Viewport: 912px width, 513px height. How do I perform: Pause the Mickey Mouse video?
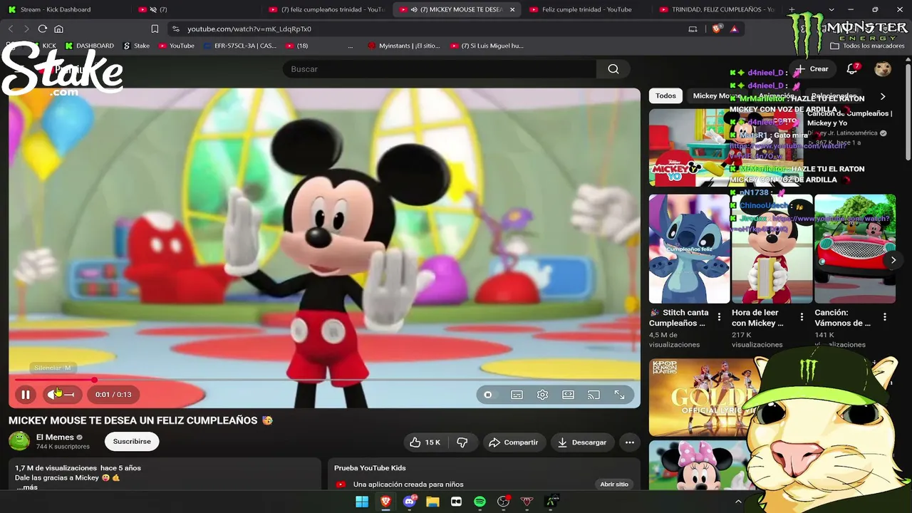(26, 395)
